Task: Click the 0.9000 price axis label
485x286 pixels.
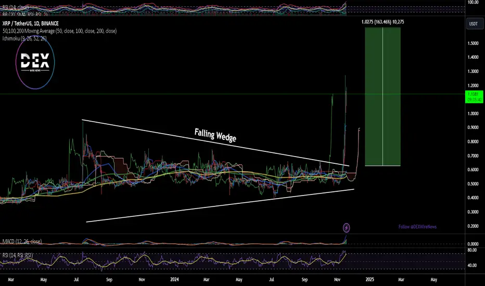Action: (473, 127)
